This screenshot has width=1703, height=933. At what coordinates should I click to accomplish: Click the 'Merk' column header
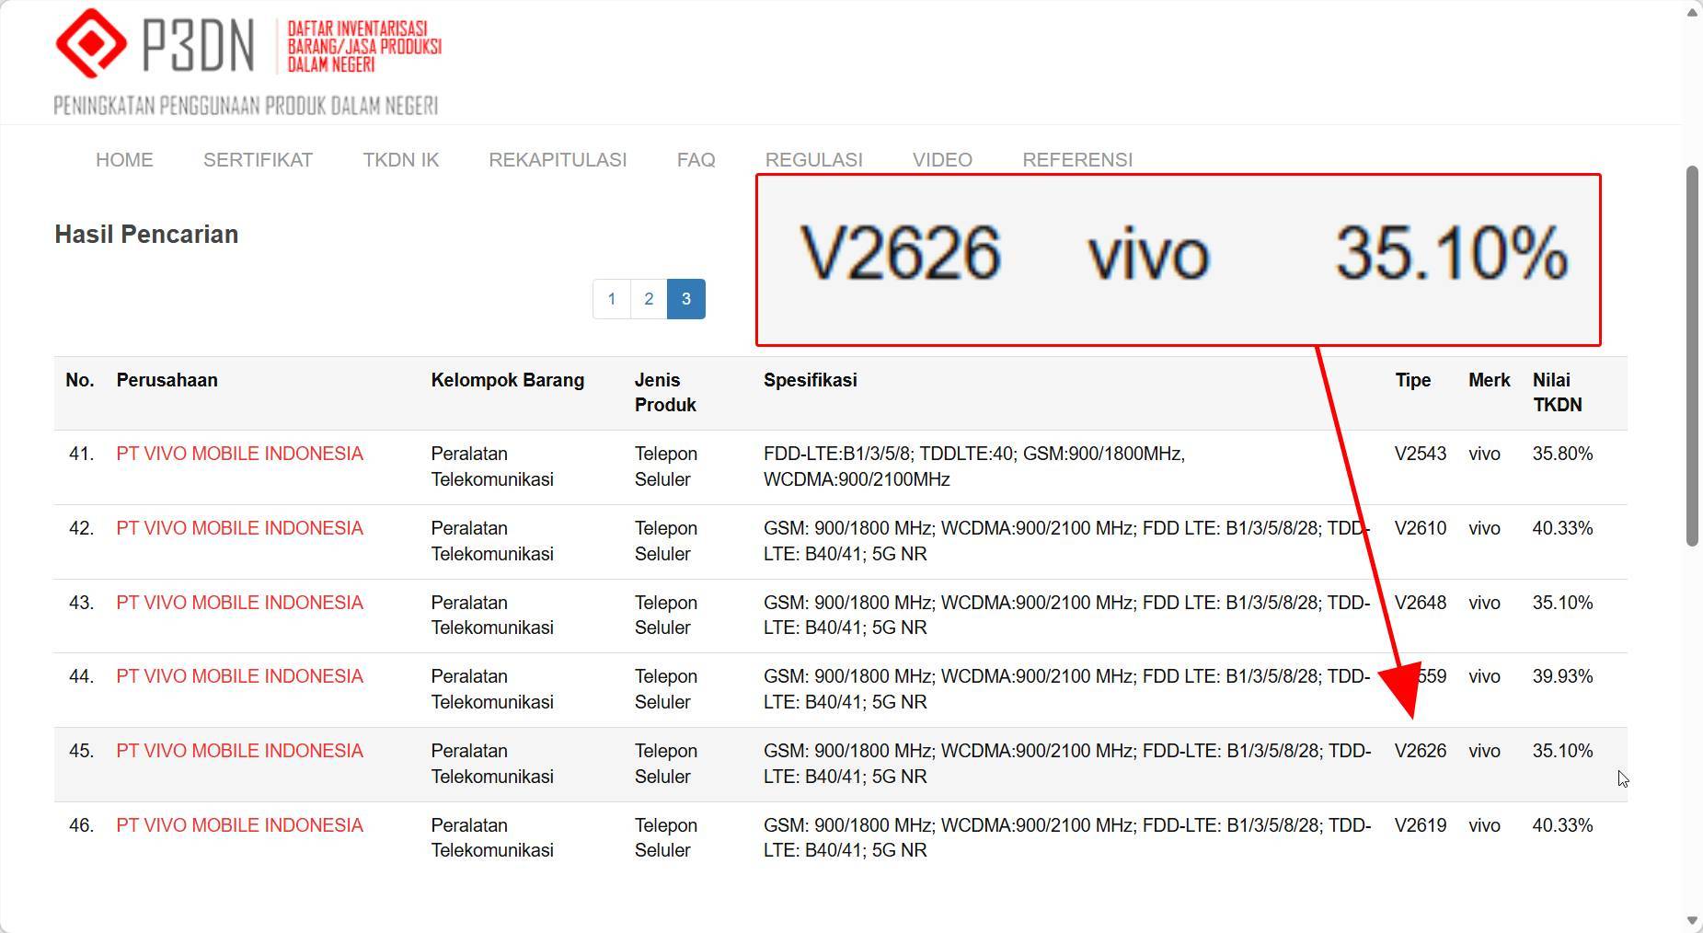click(x=1489, y=380)
